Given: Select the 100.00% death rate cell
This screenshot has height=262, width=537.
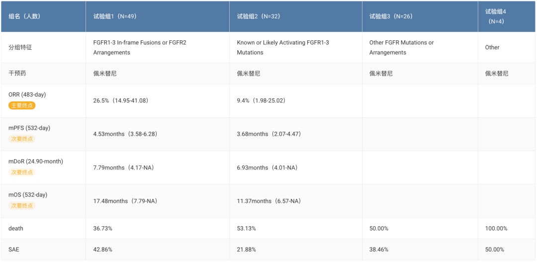Looking at the screenshot, I should (x=496, y=228).
